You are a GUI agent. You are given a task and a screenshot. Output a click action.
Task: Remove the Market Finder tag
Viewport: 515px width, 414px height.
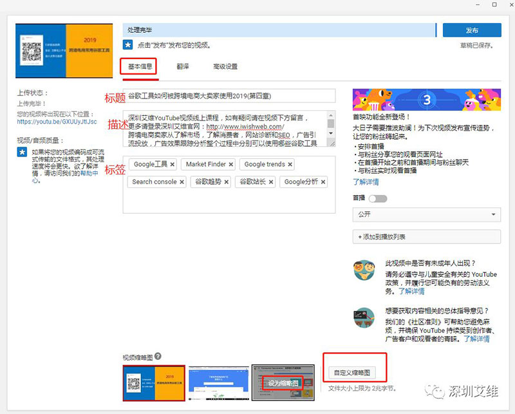coord(231,164)
